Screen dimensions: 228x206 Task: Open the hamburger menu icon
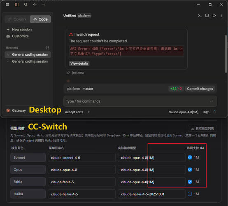pyautogui.click(x=7, y=5)
